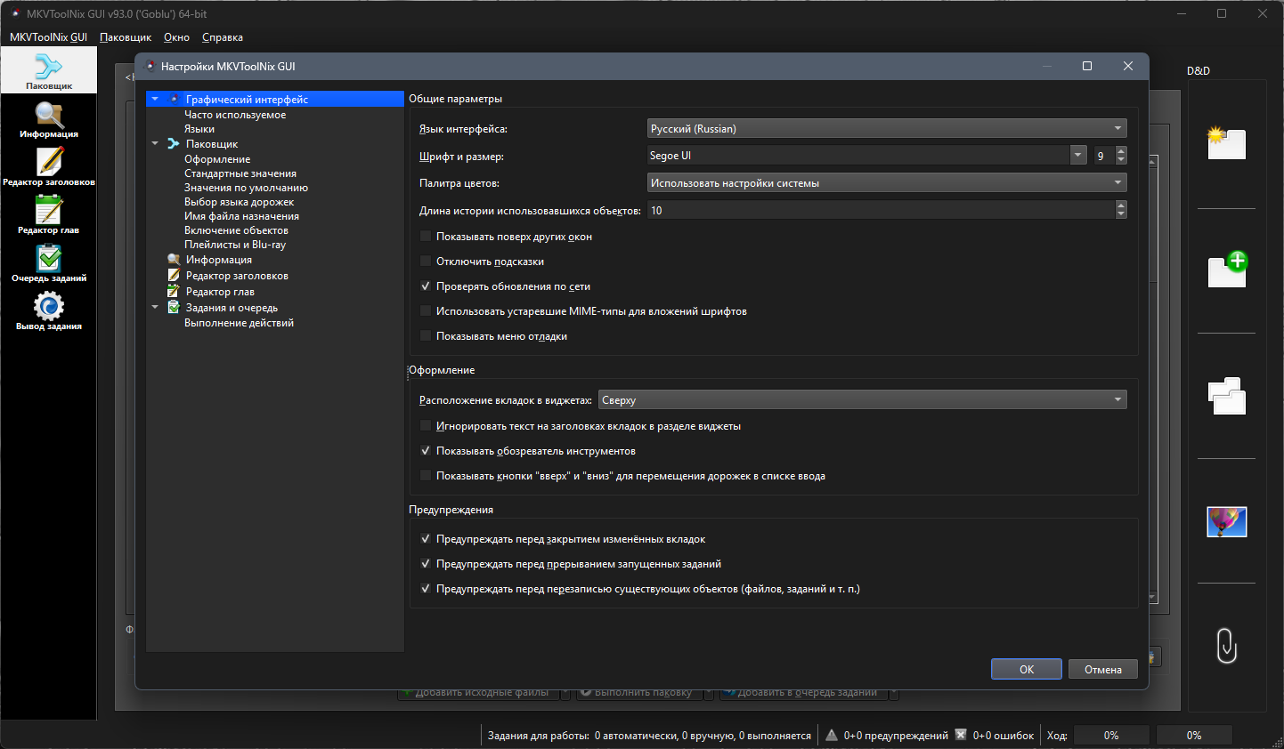Click the font size value field
The width and height of the screenshot is (1284, 749).
click(x=1103, y=156)
